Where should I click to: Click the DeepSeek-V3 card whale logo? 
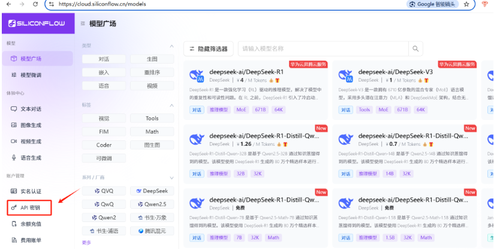click(347, 76)
